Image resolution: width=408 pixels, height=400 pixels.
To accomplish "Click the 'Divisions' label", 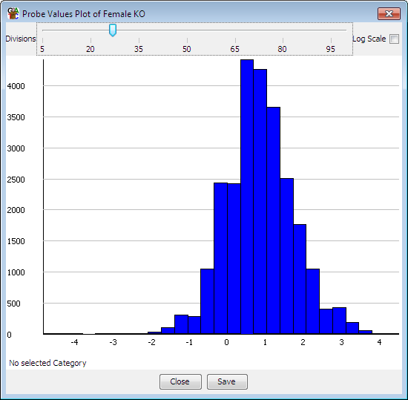I will coord(21,39).
